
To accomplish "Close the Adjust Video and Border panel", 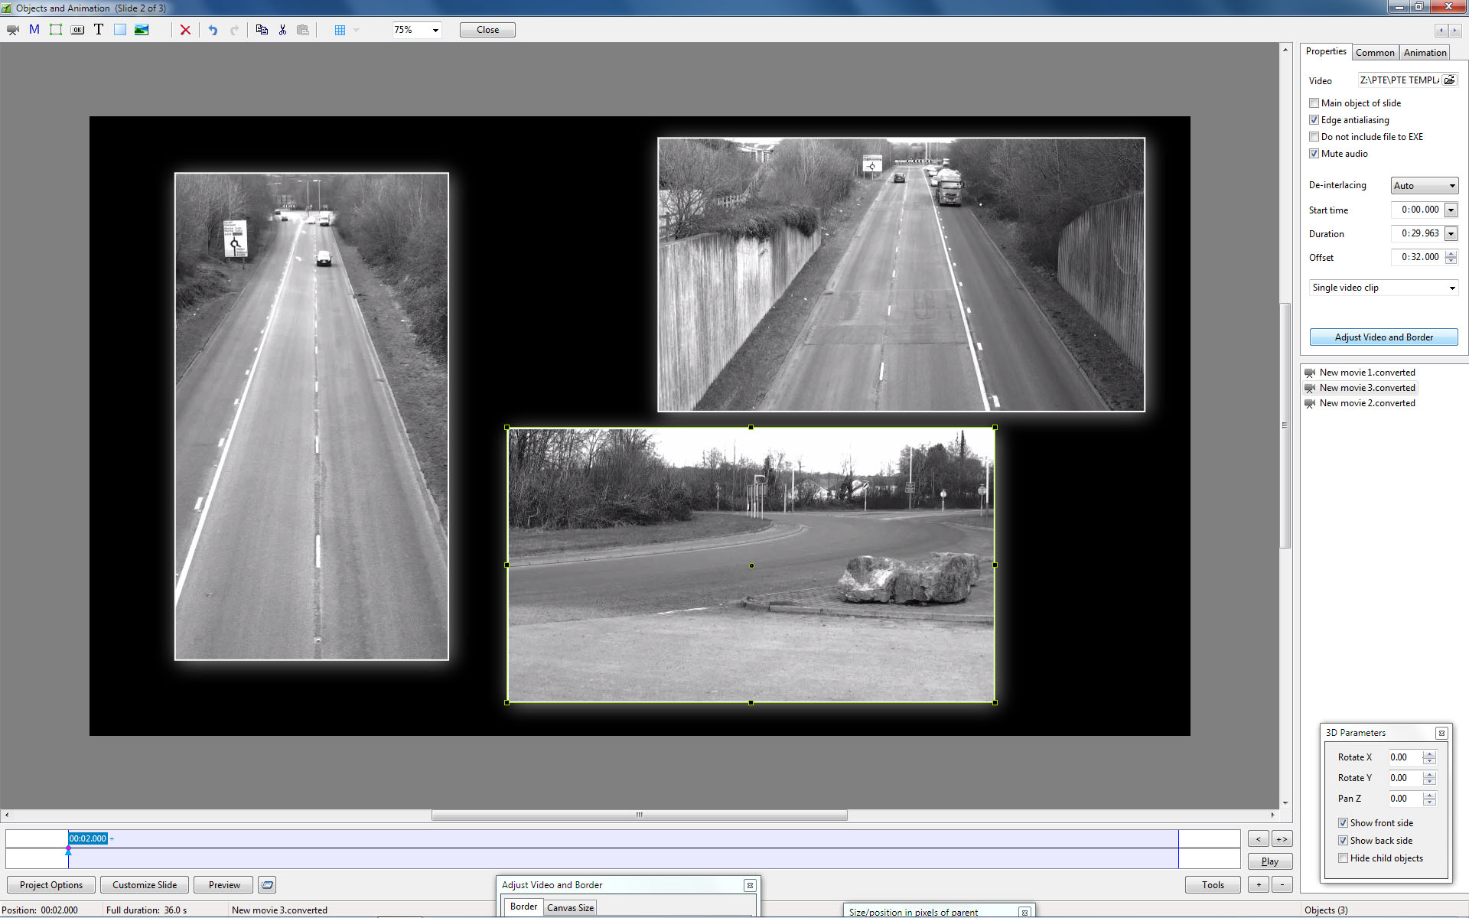I will (750, 885).
